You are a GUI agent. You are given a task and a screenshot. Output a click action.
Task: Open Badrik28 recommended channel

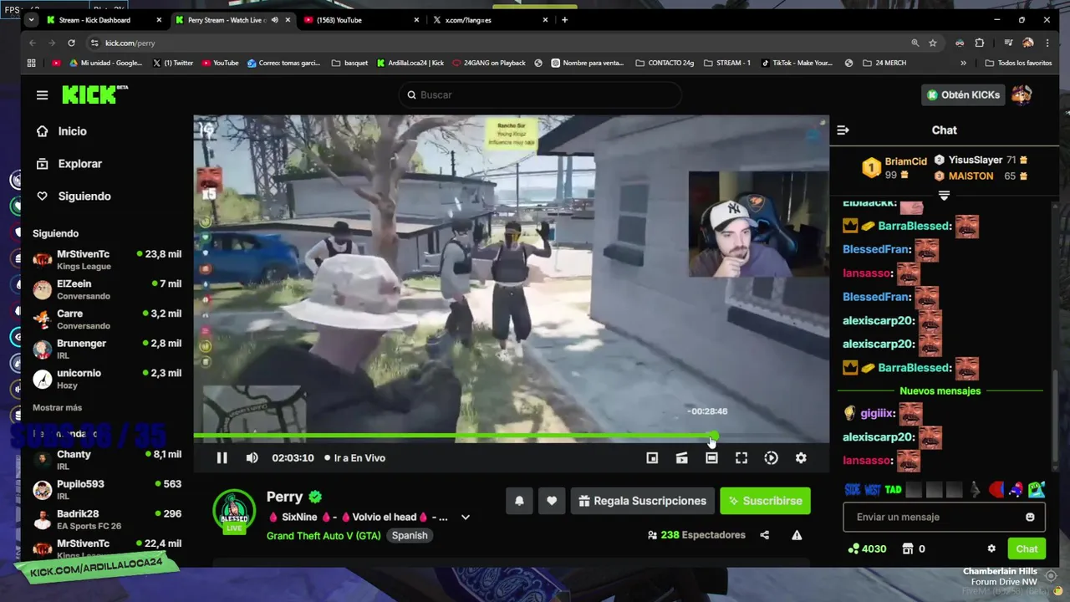coord(106,519)
